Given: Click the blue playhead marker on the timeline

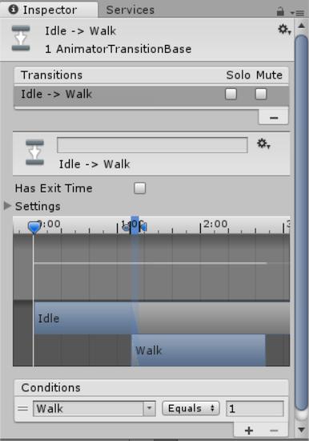Looking at the screenshot, I should [x=34, y=227].
